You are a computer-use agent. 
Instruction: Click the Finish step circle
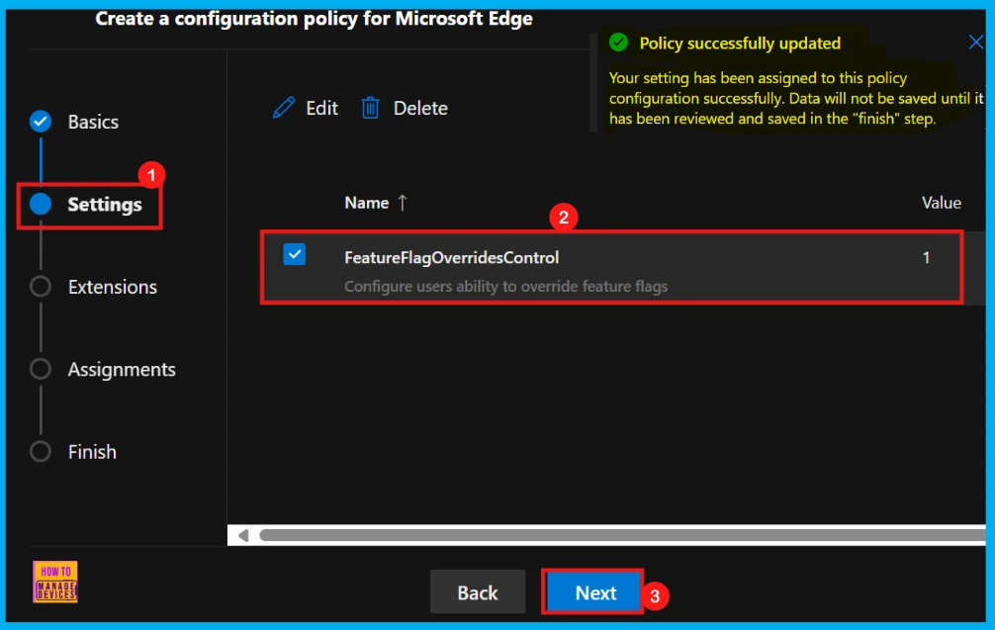(x=41, y=451)
